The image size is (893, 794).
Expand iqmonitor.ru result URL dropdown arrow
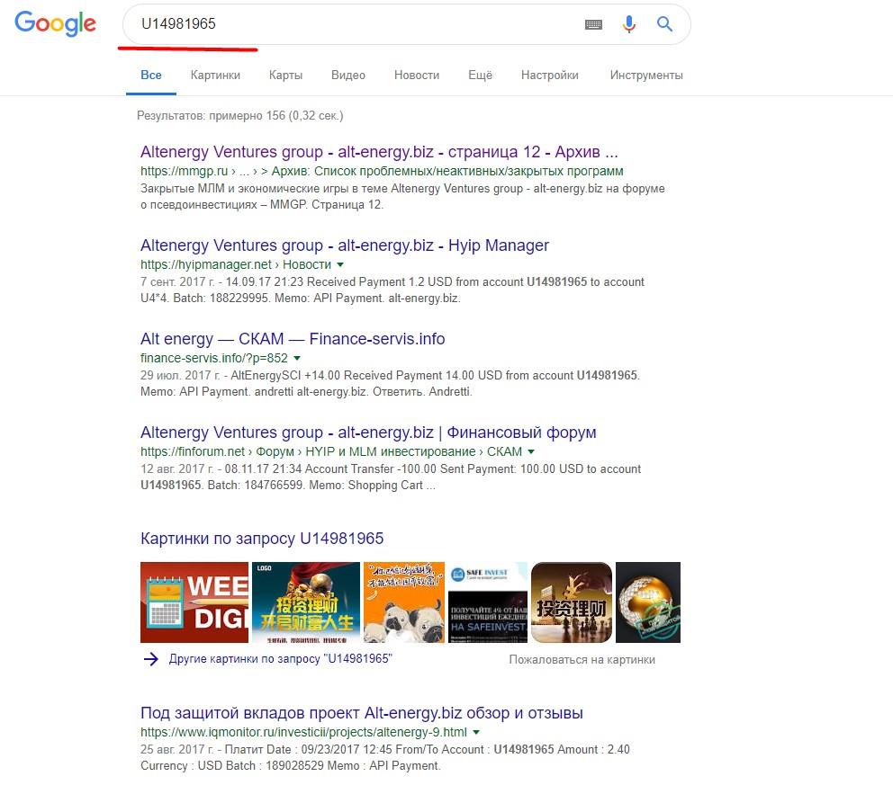point(476,732)
